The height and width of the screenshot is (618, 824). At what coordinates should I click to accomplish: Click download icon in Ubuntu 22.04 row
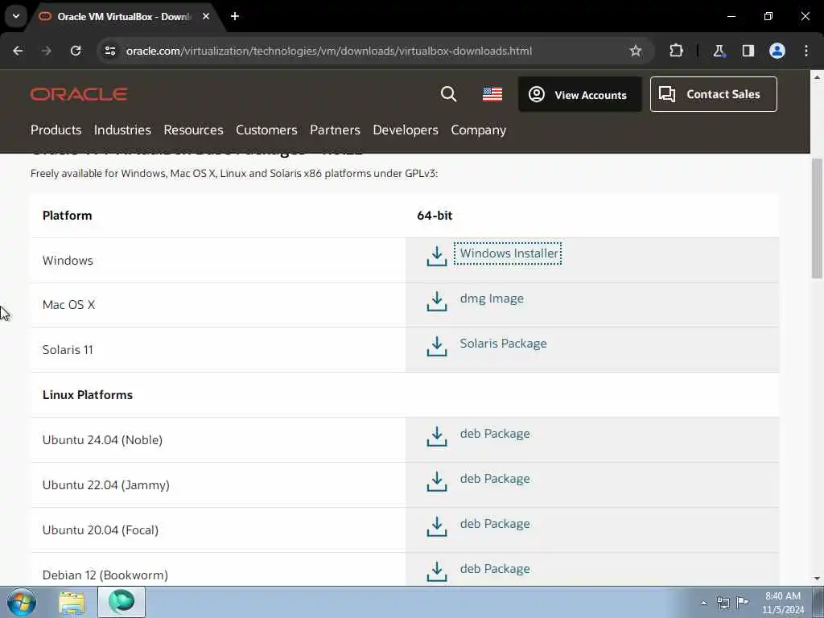[437, 481]
